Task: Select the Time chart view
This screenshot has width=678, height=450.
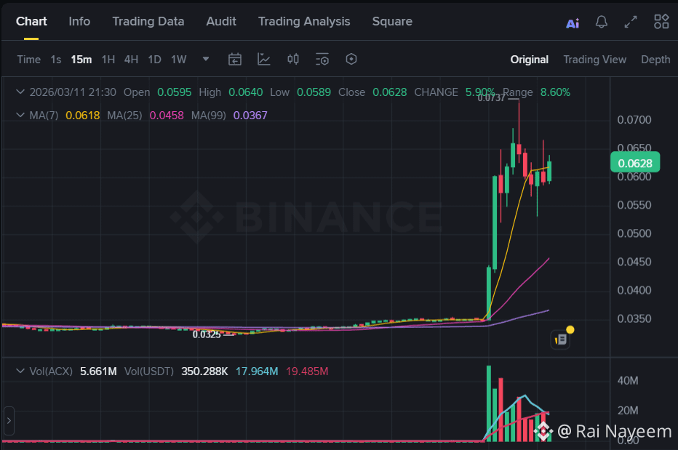Action: point(29,59)
